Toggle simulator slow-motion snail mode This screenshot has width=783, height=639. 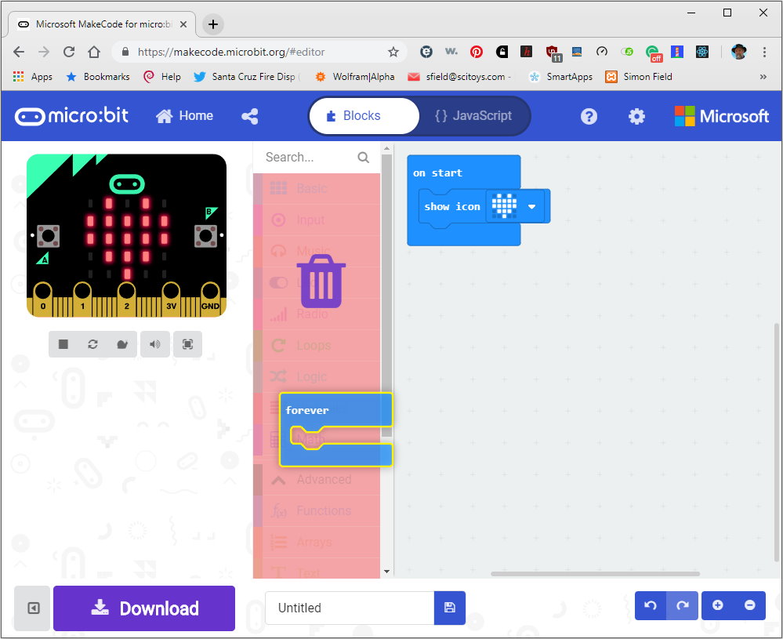[122, 344]
